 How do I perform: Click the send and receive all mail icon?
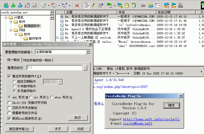pos(6,5)
